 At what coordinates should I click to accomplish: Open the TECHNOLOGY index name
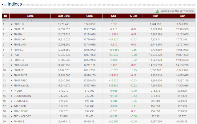point(22,117)
